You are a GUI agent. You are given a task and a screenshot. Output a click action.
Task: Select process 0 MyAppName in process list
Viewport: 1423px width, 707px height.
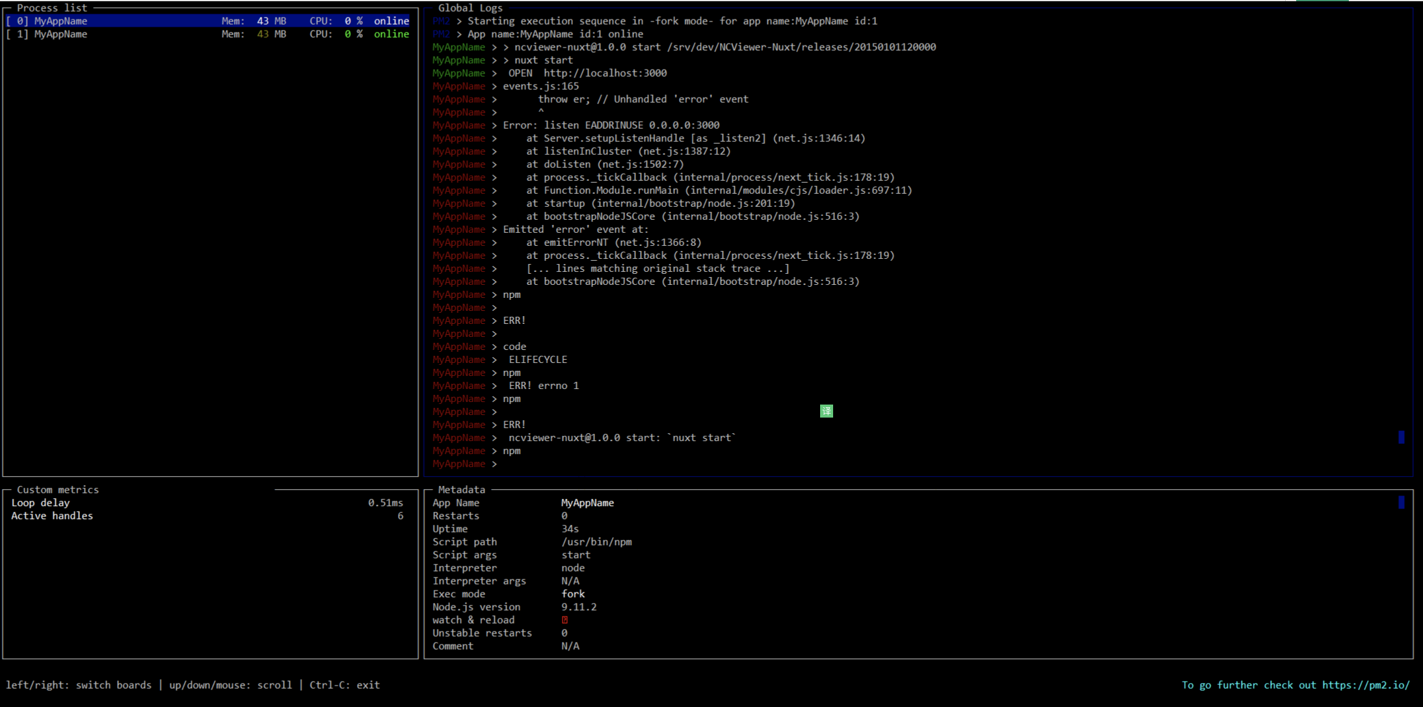60,21
